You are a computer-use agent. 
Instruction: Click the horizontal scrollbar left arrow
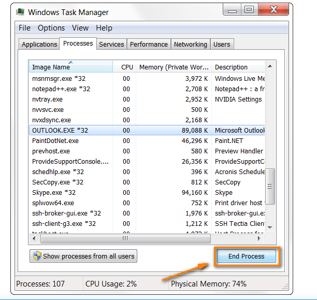(x=34, y=238)
